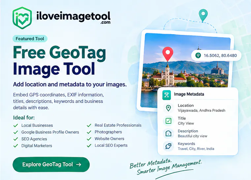Click the checkmark beside Real Estate Professionals

(89, 125)
